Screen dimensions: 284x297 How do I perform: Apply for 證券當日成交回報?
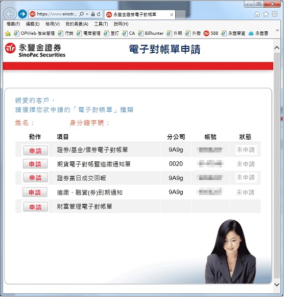coord(35,178)
